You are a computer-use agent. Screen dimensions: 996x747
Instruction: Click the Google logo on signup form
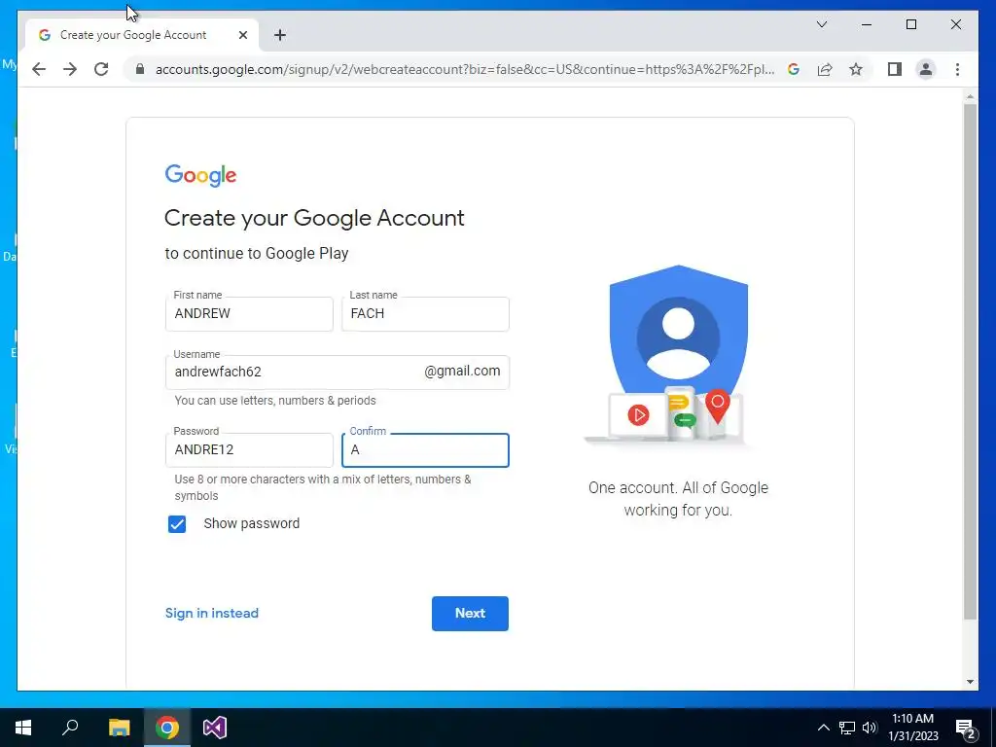(200, 175)
